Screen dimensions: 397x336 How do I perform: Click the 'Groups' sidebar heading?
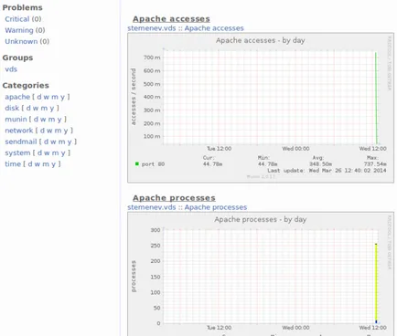(x=17, y=58)
